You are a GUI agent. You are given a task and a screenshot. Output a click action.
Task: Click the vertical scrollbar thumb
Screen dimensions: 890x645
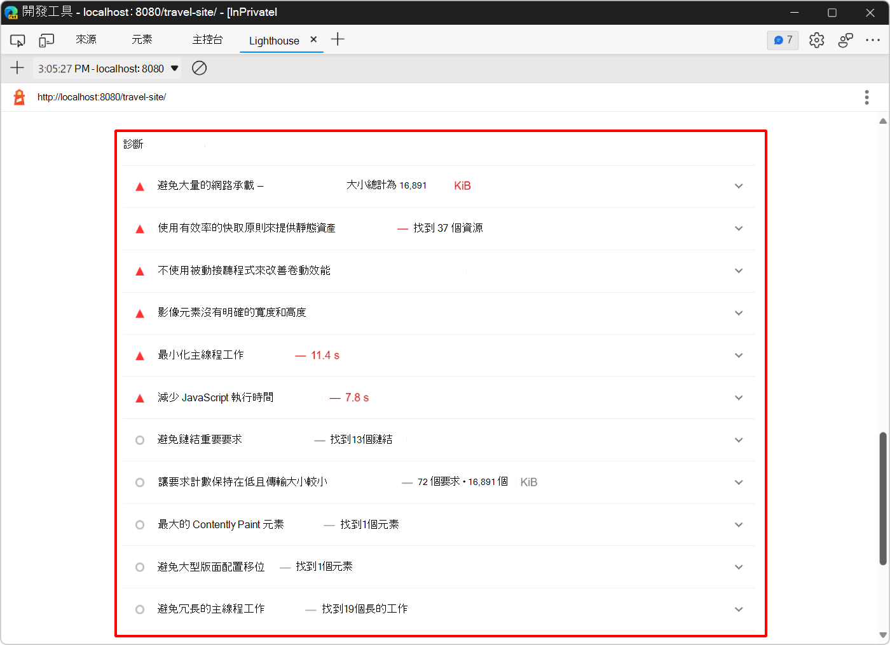click(x=883, y=498)
